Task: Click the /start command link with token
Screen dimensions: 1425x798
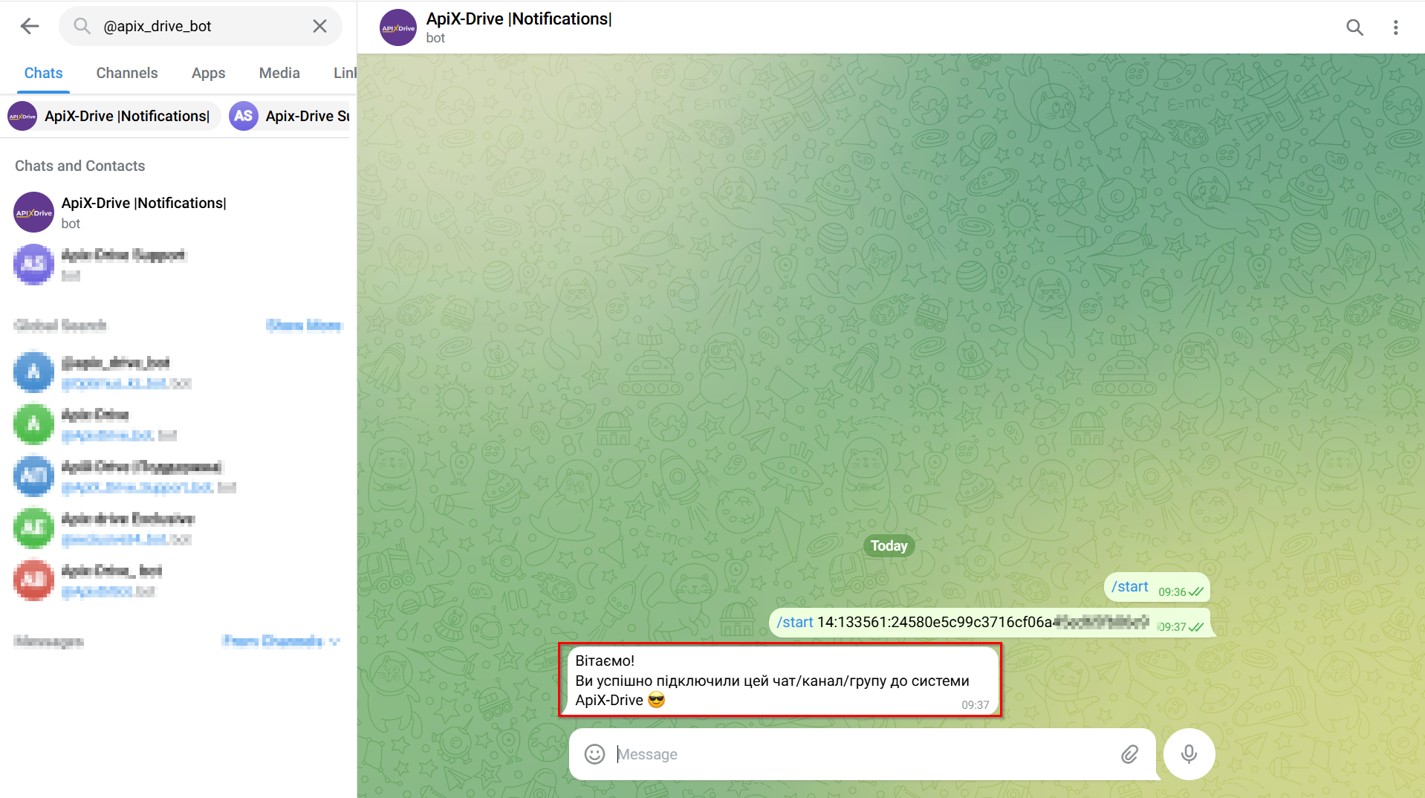Action: point(794,622)
